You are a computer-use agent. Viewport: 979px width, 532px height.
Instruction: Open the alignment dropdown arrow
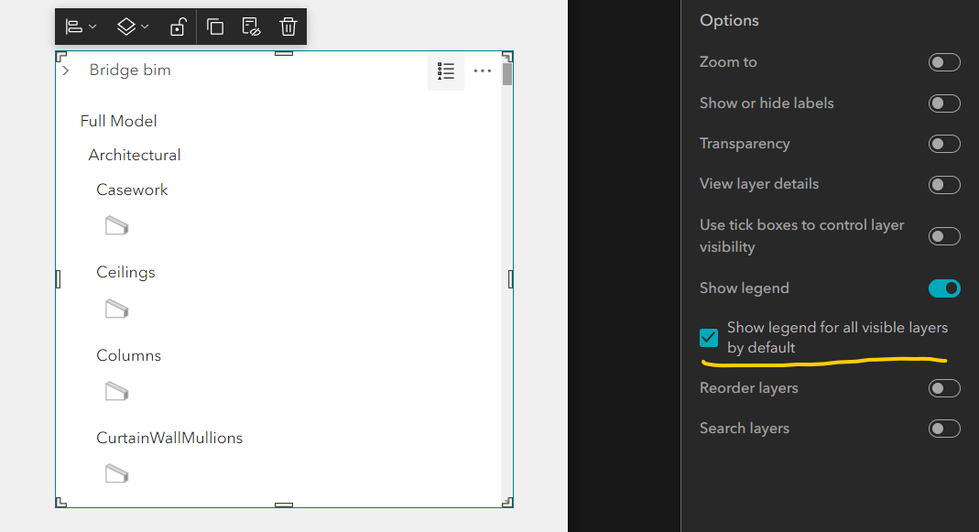point(92,27)
